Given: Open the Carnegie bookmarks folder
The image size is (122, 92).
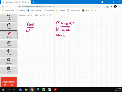Looking at the screenshot, I should [60, 10].
